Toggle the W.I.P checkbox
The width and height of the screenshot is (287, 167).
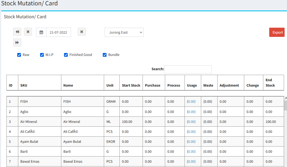(x=42, y=55)
